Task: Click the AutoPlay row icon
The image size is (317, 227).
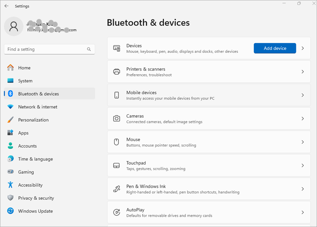Action: [117, 212]
